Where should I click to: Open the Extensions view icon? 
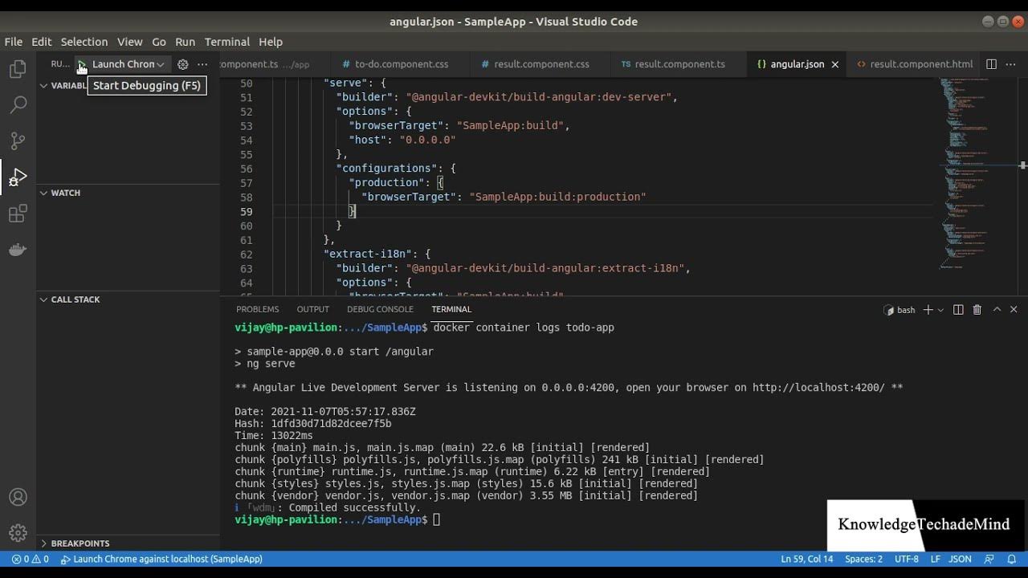[18, 214]
